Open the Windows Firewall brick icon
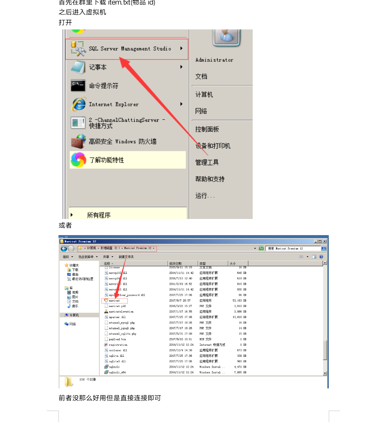The image size is (374, 439). [x=79, y=141]
